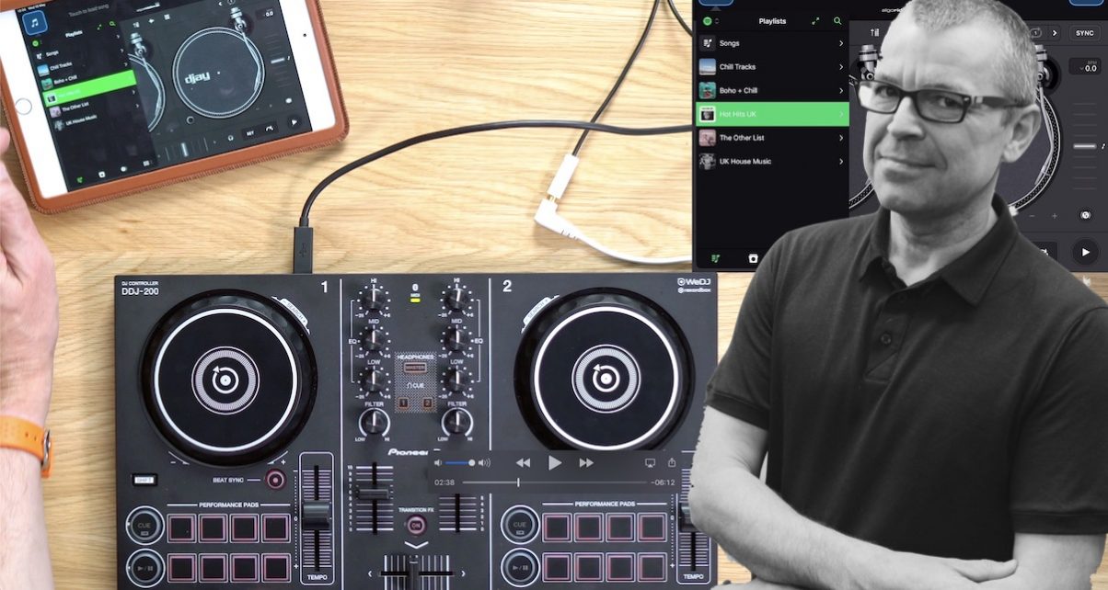
Task: Search playlists with the green magnifier icon
Action: (837, 21)
